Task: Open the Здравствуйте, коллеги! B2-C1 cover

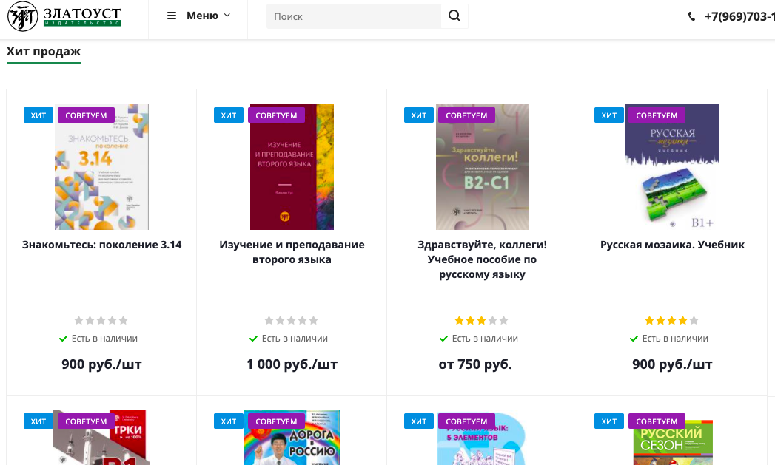Action: point(482,167)
